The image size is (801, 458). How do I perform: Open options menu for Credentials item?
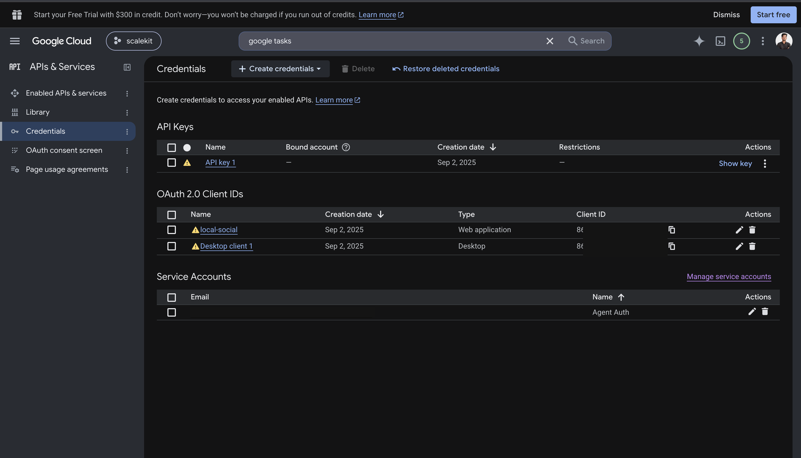click(127, 132)
